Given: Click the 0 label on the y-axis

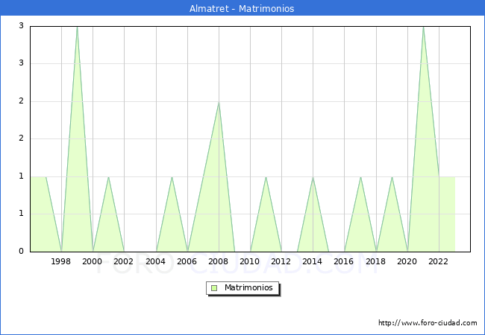Looking at the screenshot, I should pyautogui.click(x=22, y=252).
